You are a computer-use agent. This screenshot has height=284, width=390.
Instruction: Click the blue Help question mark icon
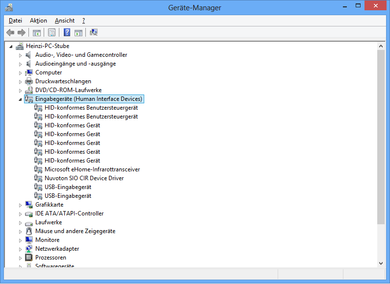67,32
